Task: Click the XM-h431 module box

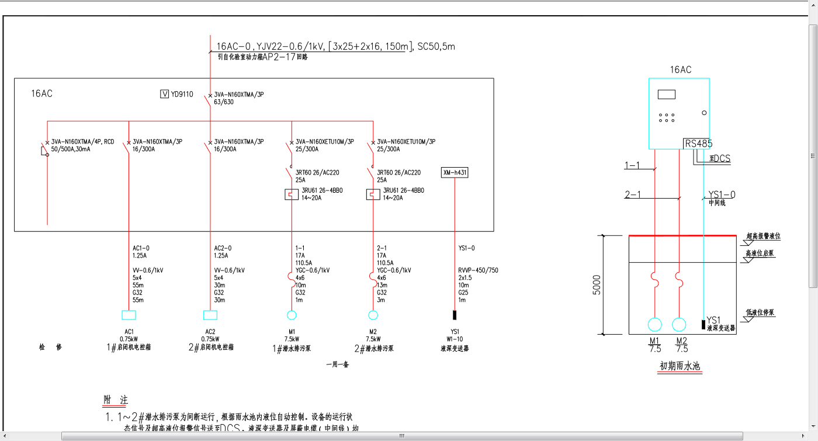Action: 455,172
